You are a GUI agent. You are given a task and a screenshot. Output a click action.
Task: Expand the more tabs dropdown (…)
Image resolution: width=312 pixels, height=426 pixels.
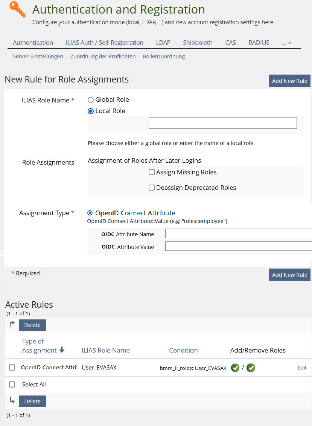[286, 43]
